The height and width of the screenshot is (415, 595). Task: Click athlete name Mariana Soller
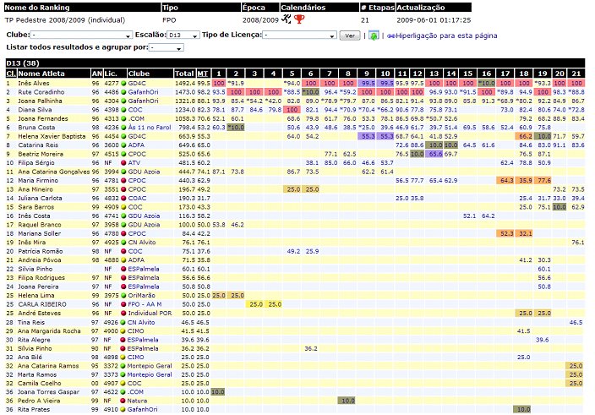point(39,233)
